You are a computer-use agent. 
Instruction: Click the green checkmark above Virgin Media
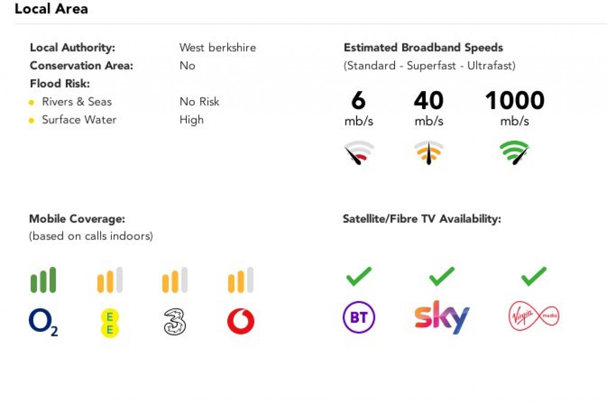click(x=534, y=276)
